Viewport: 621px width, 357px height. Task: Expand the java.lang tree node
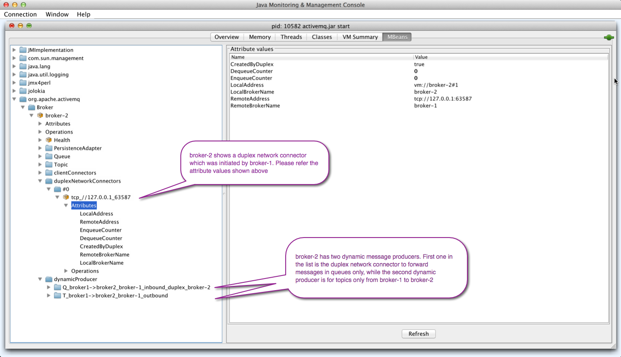(x=14, y=66)
